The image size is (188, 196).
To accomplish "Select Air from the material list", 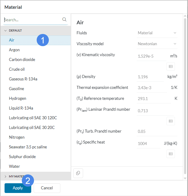I will click(x=12, y=40).
